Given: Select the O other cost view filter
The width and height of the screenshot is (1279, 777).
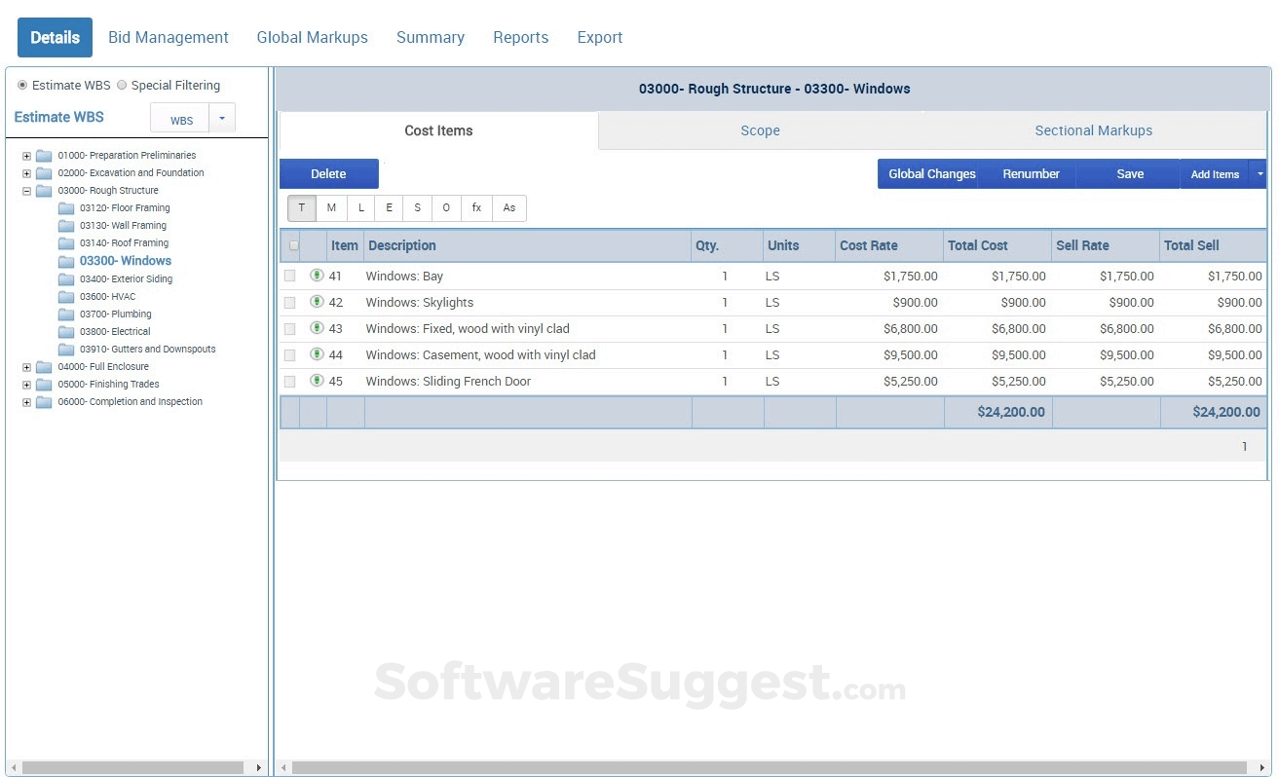Looking at the screenshot, I should [x=446, y=207].
